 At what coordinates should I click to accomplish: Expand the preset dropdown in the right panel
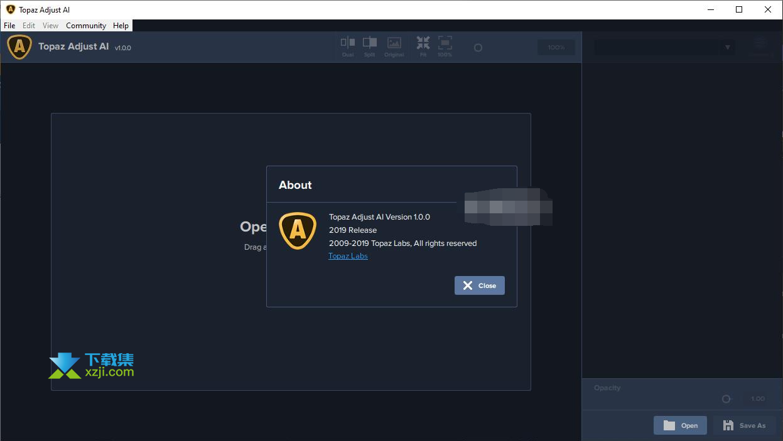[x=665, y=47]
